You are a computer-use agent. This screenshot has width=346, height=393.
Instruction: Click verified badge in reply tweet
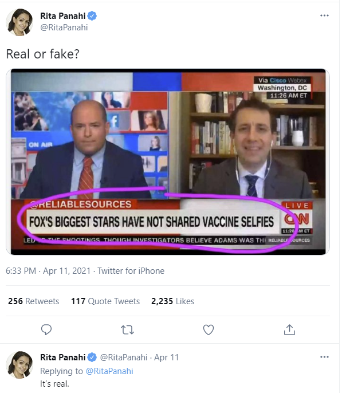coord(92,357)
